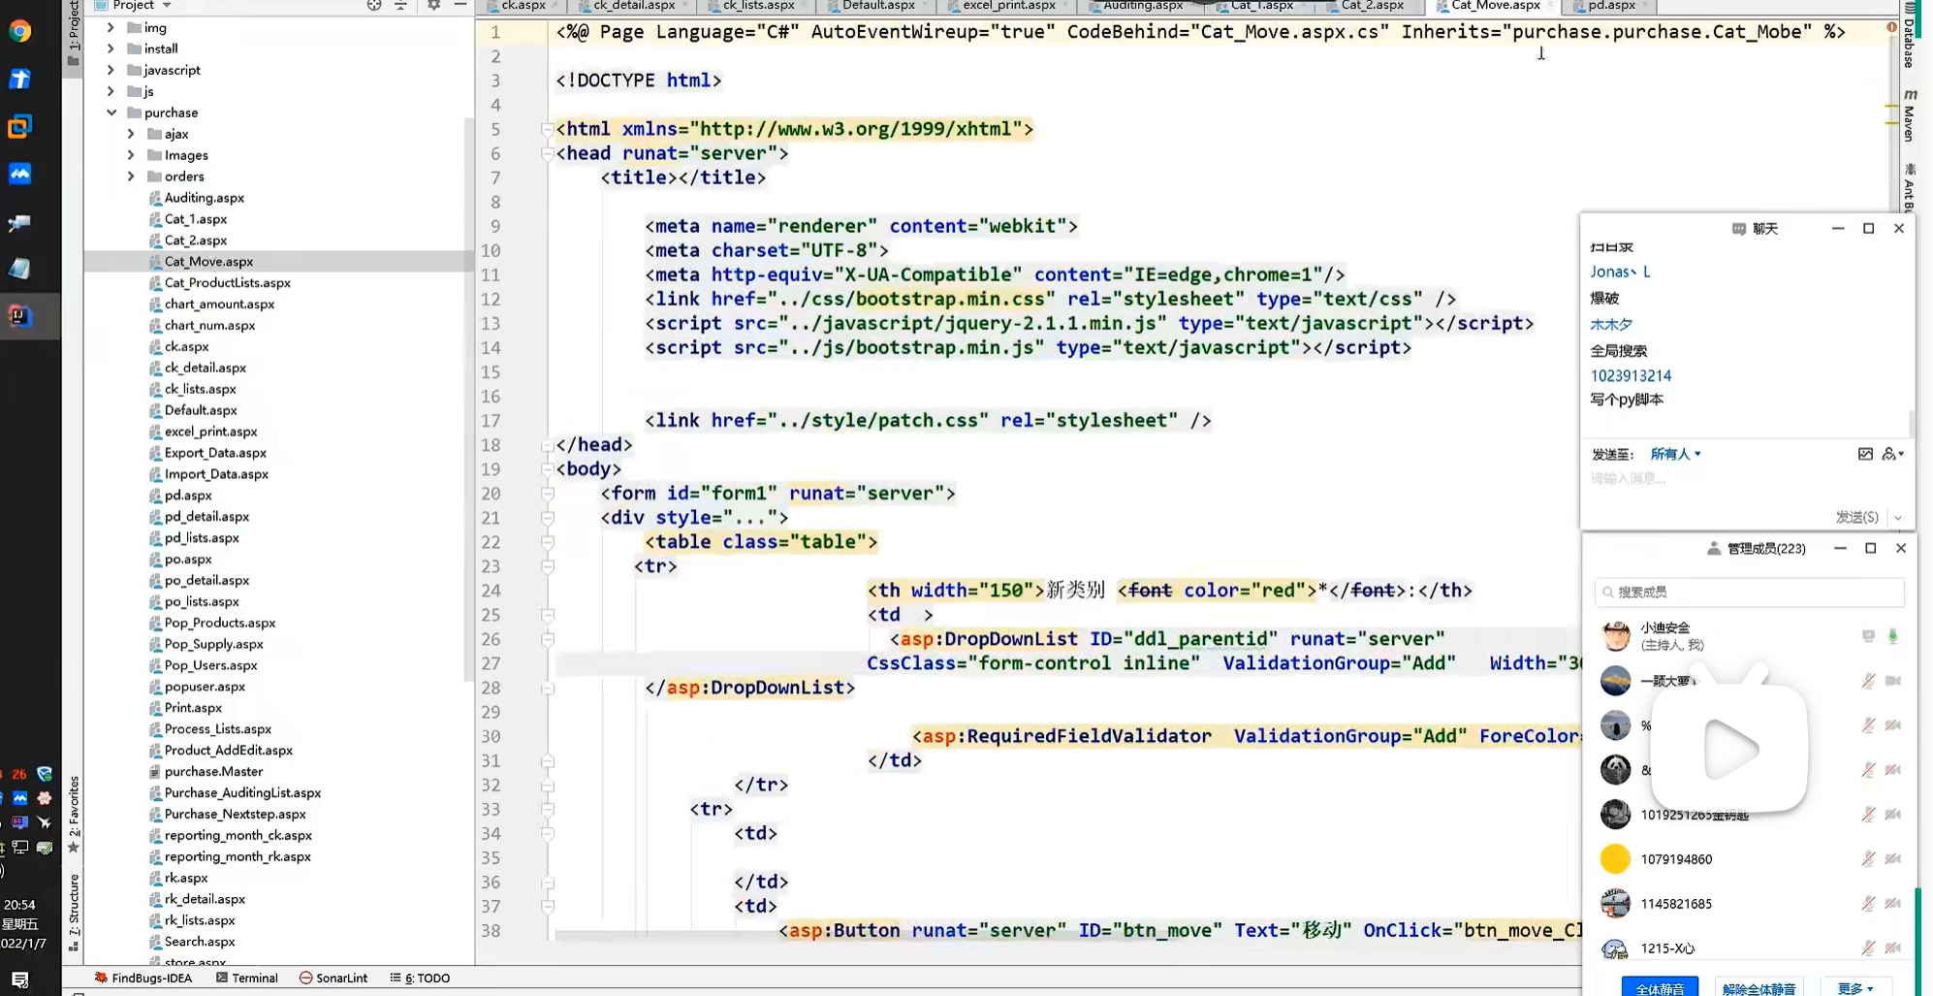This screenshot has width=1933, height=996.
Task: Open Favorites side tool window
Action: pos(74,813)
